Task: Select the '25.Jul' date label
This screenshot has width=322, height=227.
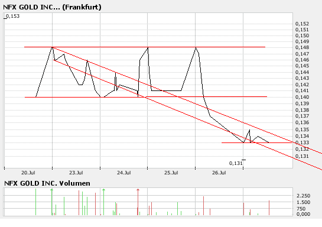Action: pyautogui.click(x=171, y=173)
